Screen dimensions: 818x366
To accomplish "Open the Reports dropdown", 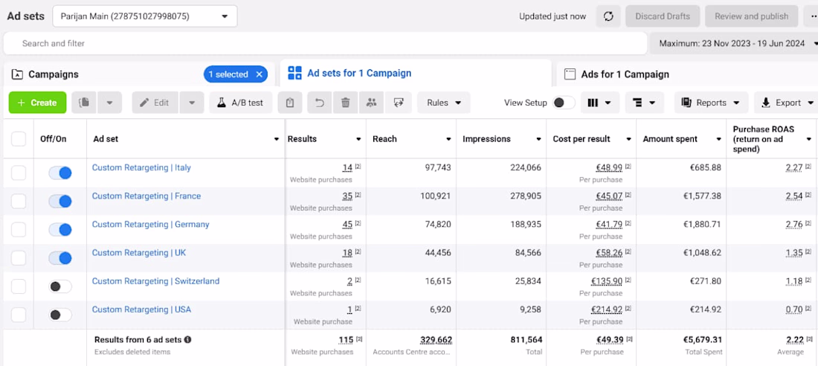I will click(711, 103).
